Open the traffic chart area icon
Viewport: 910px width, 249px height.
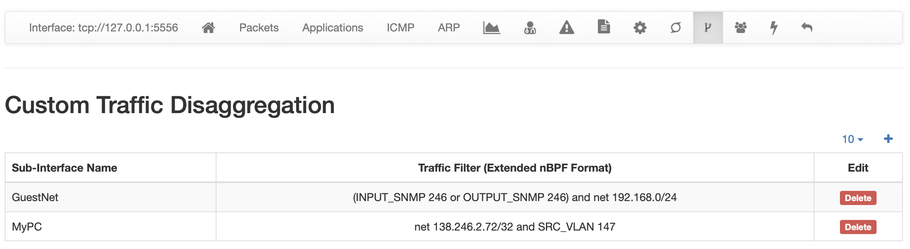pos(492,27)
